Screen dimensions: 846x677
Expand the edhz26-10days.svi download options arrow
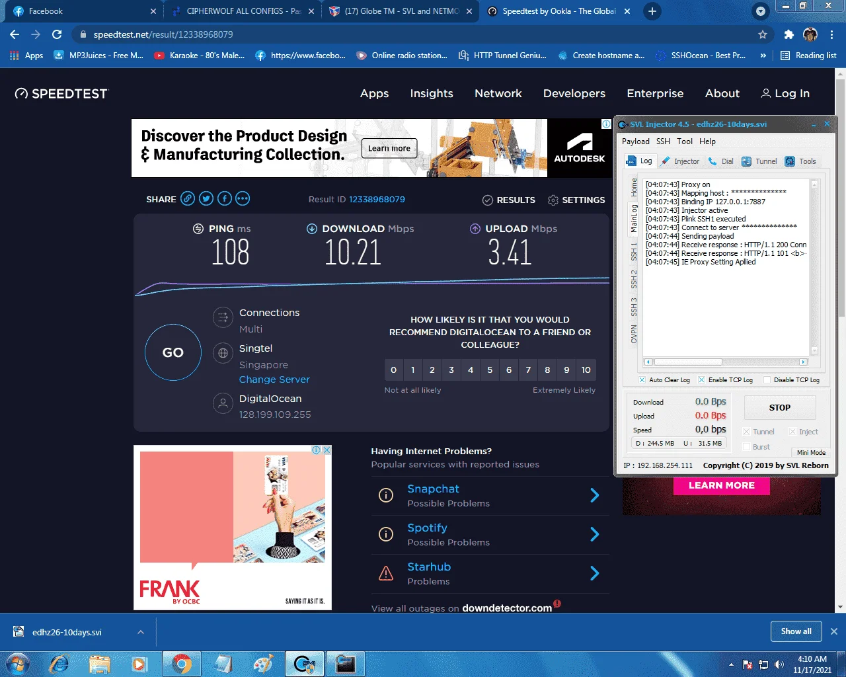(141, 632)
